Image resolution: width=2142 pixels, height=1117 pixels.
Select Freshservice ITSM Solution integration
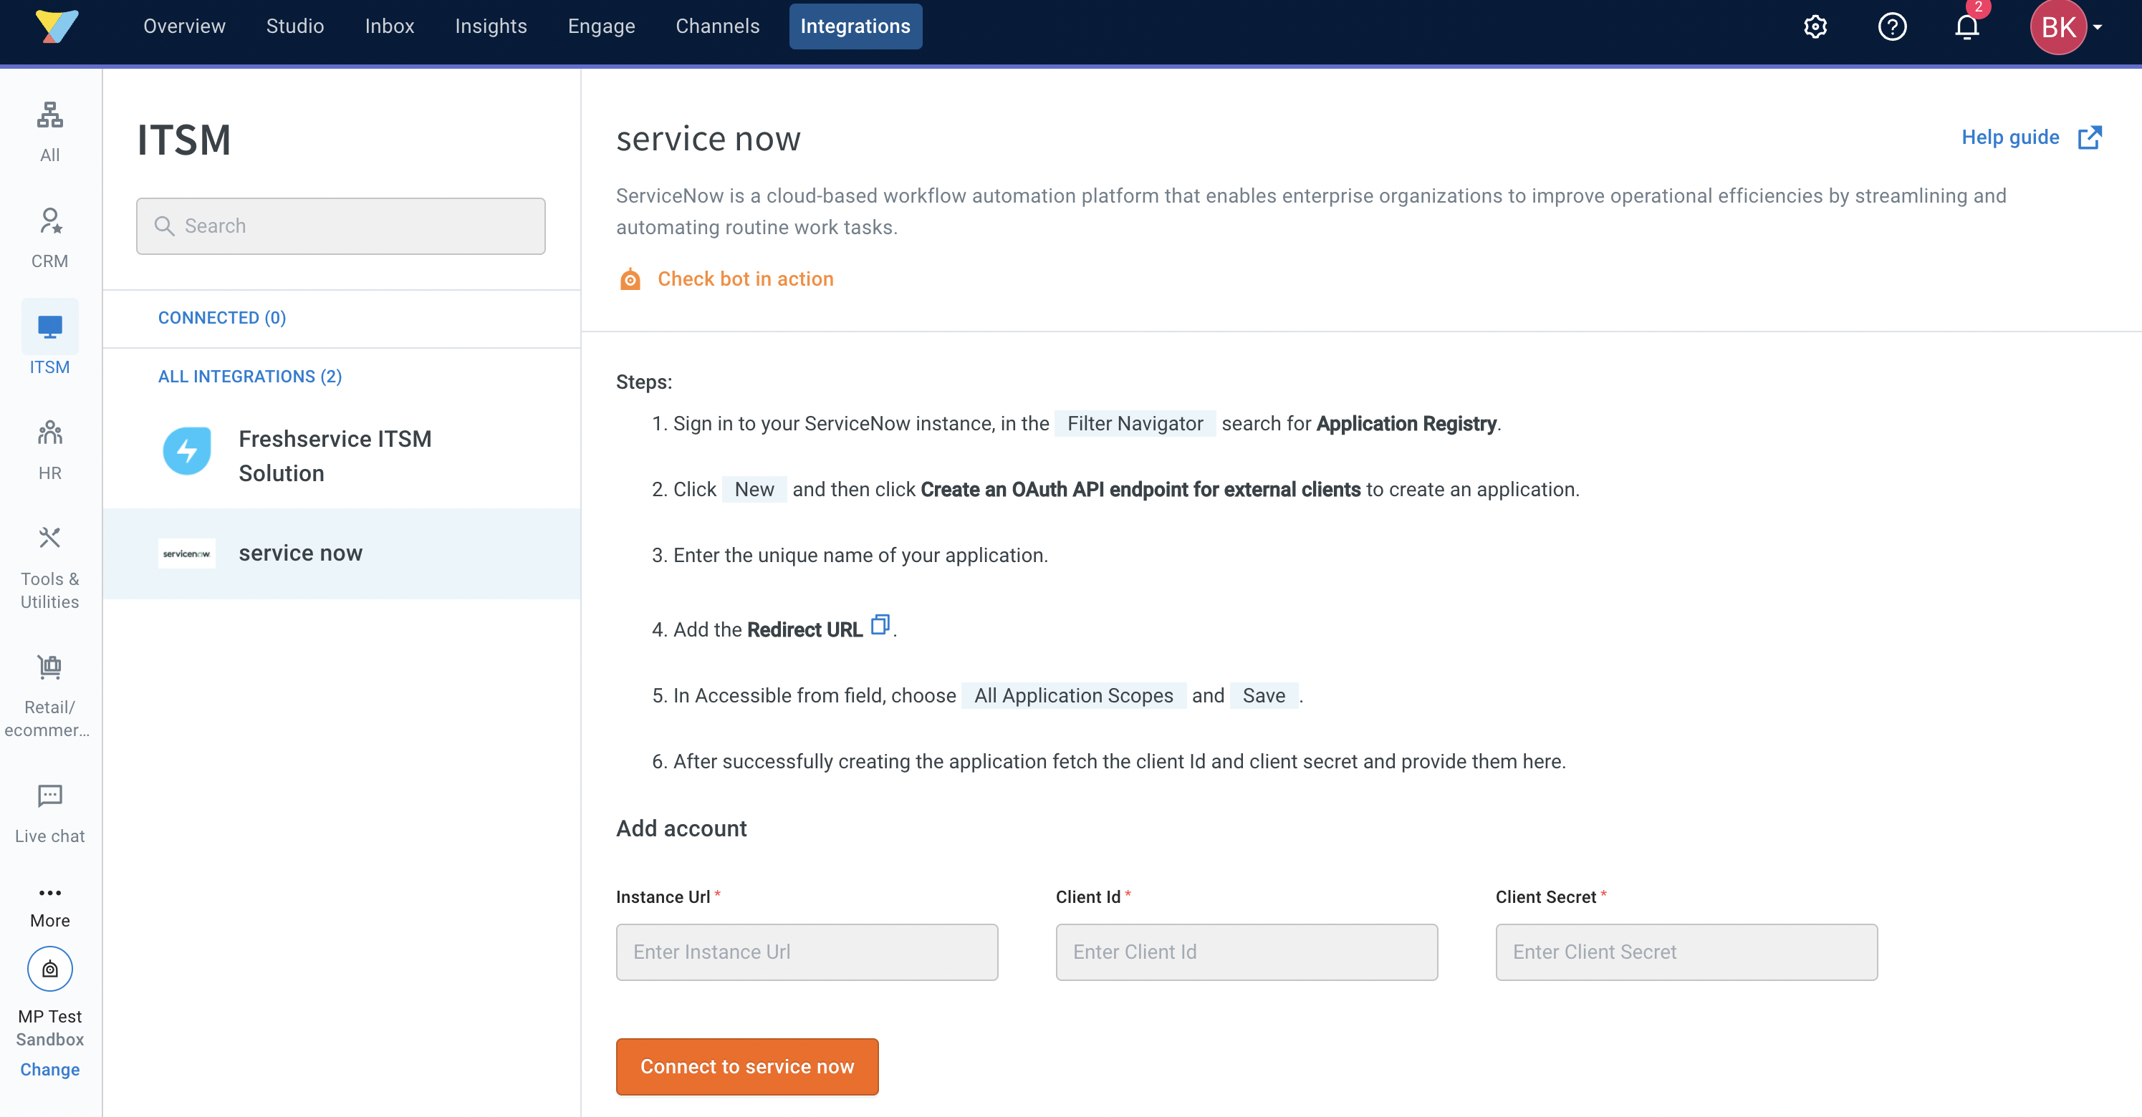click(x=342, y=455)
